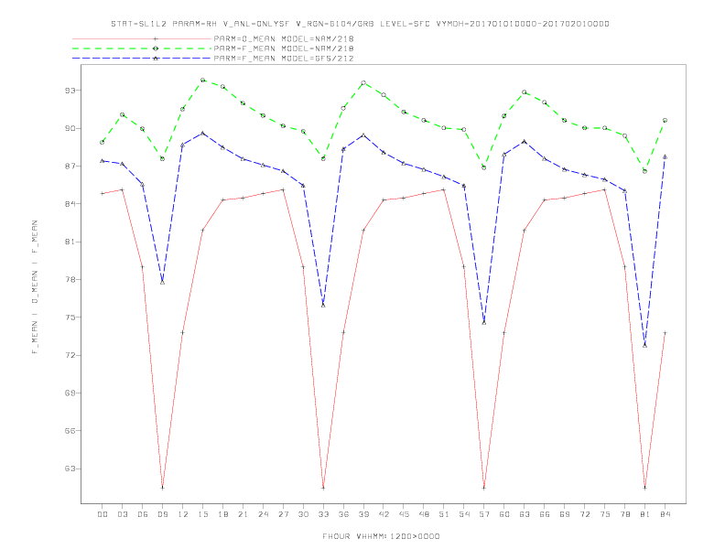Image resolution: width=725 pixels, height=560 pixels.
Task: Click forecast hour 63 label on horizontal axis
Action: pyautogui.click(x=525, y=514)
